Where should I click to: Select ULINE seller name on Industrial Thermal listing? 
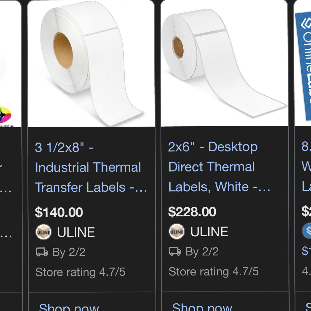(76, 232)
